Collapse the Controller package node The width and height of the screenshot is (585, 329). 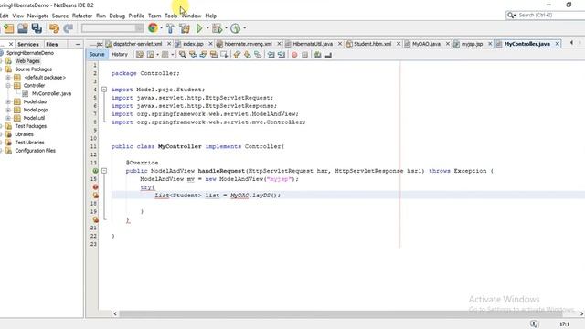point(8,85)
